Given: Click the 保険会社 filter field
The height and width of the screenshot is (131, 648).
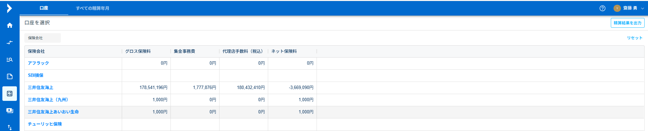Looking at the screenshot, I should [43, 38].
